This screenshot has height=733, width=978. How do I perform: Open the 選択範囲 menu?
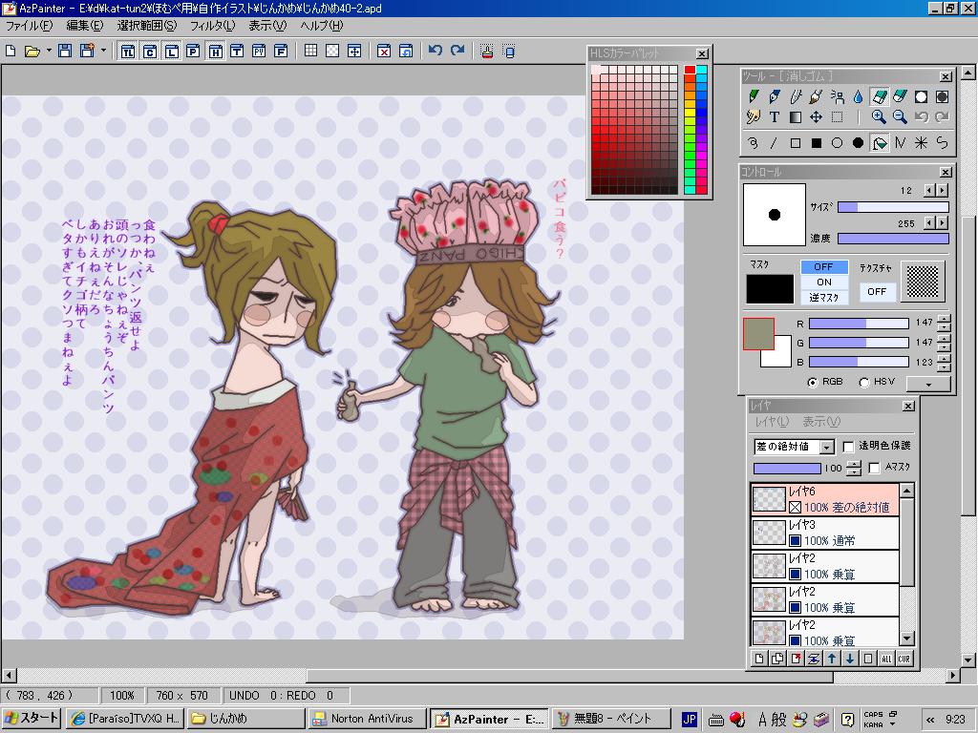pyautogui.click(x=146, y=26)
